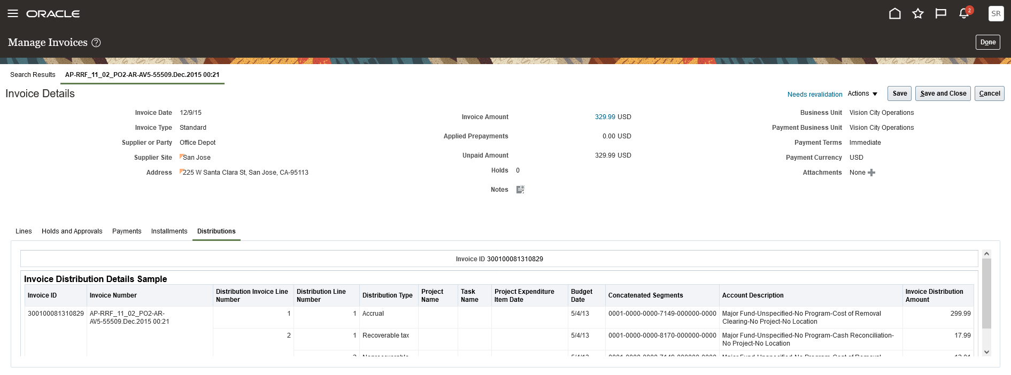This screenshot has height=375, width=1011.
Task: Select the Distributions tab
Action: (x=216, y=231)
